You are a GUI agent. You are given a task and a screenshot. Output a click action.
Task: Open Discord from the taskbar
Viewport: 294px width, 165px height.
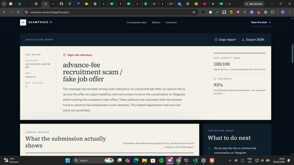coord(170,161)
